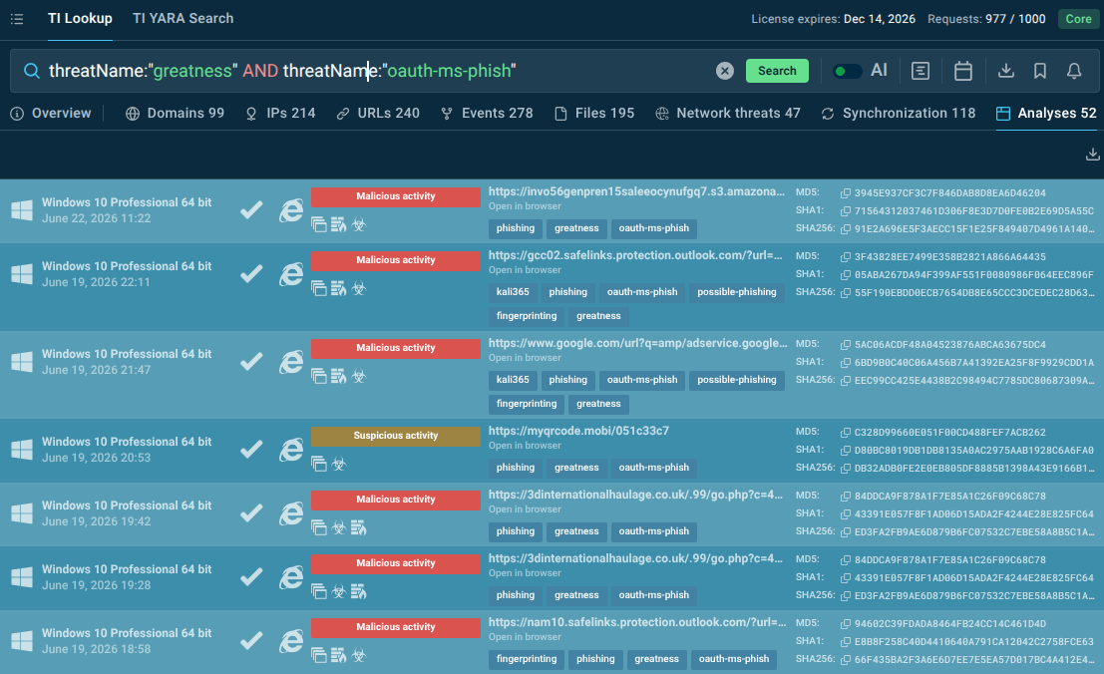Viewport: 1104px width, 674px height.
Task: Open the calendar date range icon
Action: pyautogui.click(x=963, y=71)
